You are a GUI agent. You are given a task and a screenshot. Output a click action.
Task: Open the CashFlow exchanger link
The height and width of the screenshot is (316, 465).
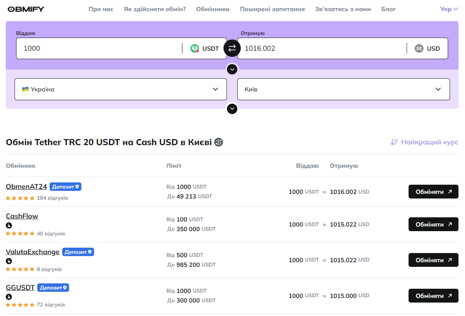coord(22,216)
